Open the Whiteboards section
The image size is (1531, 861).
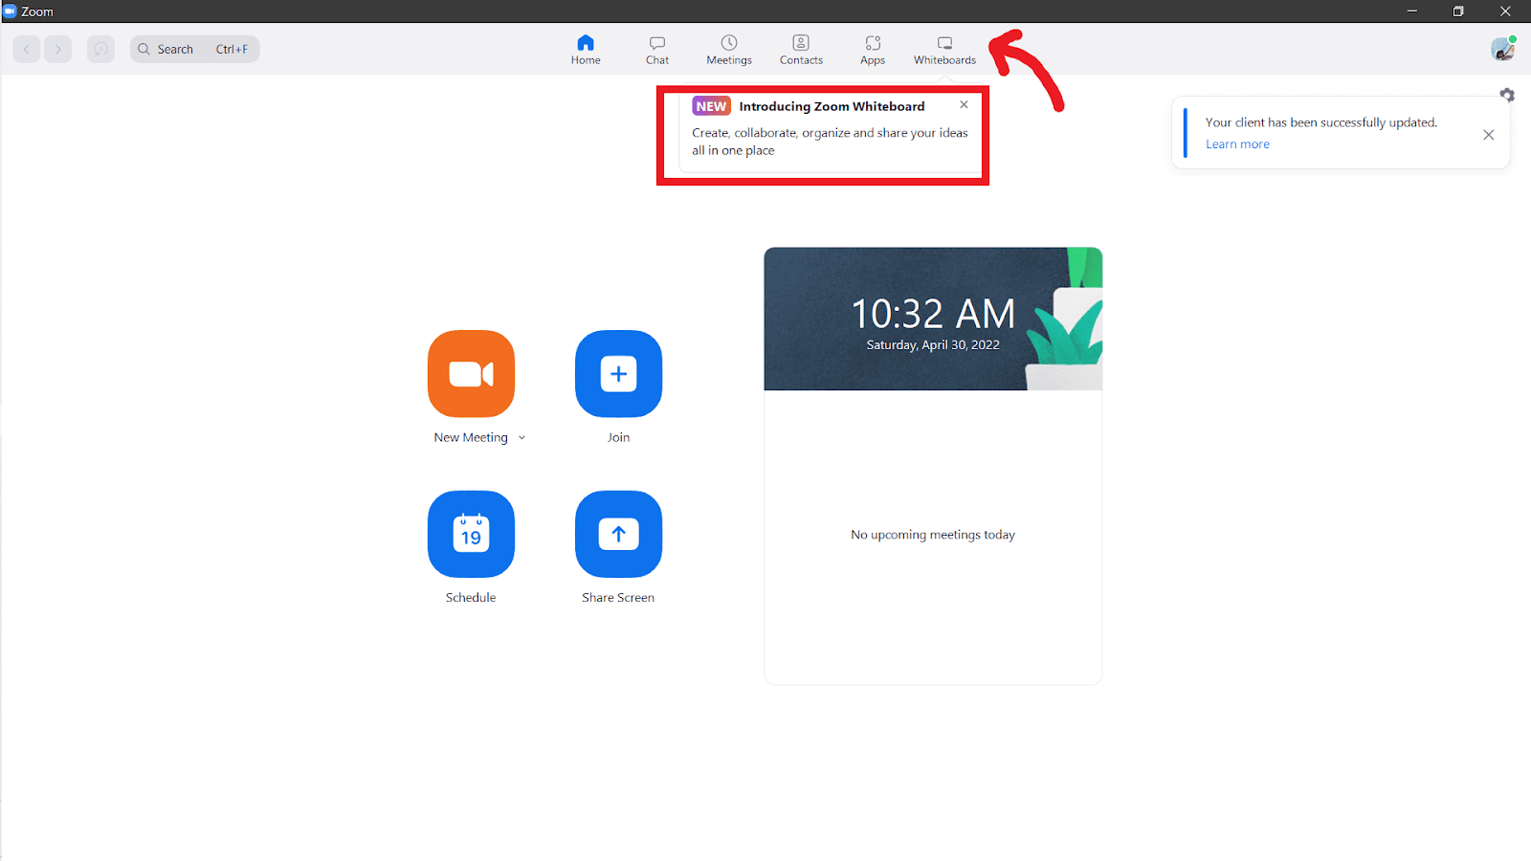943,49
